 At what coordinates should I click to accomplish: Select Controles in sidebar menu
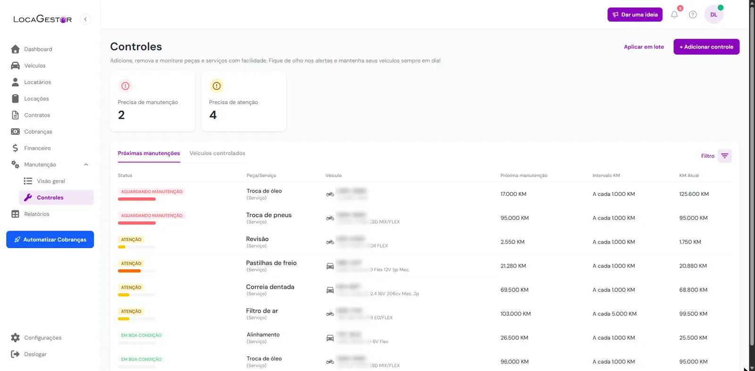56,197
